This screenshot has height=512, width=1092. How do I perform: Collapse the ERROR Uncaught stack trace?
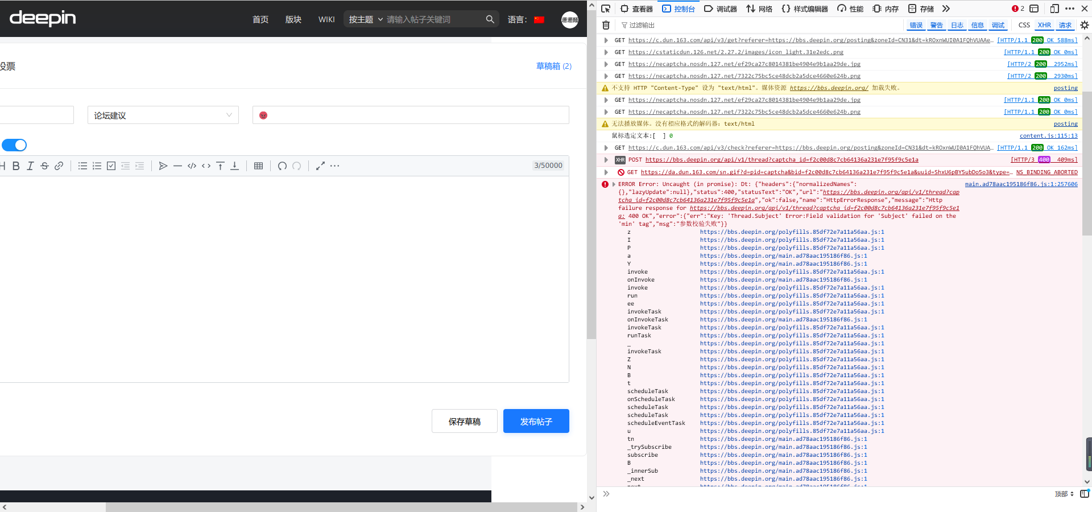point(614,184)
